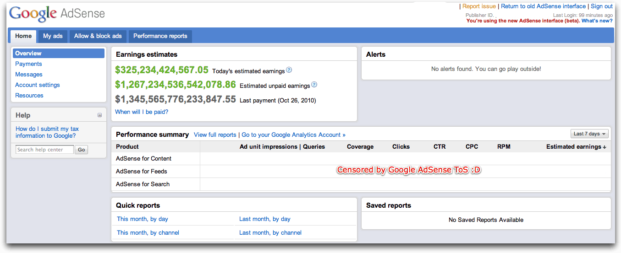Screen dimensions: 621x253
Task: Select Overview in the sidebar
Action: (59, 54)
